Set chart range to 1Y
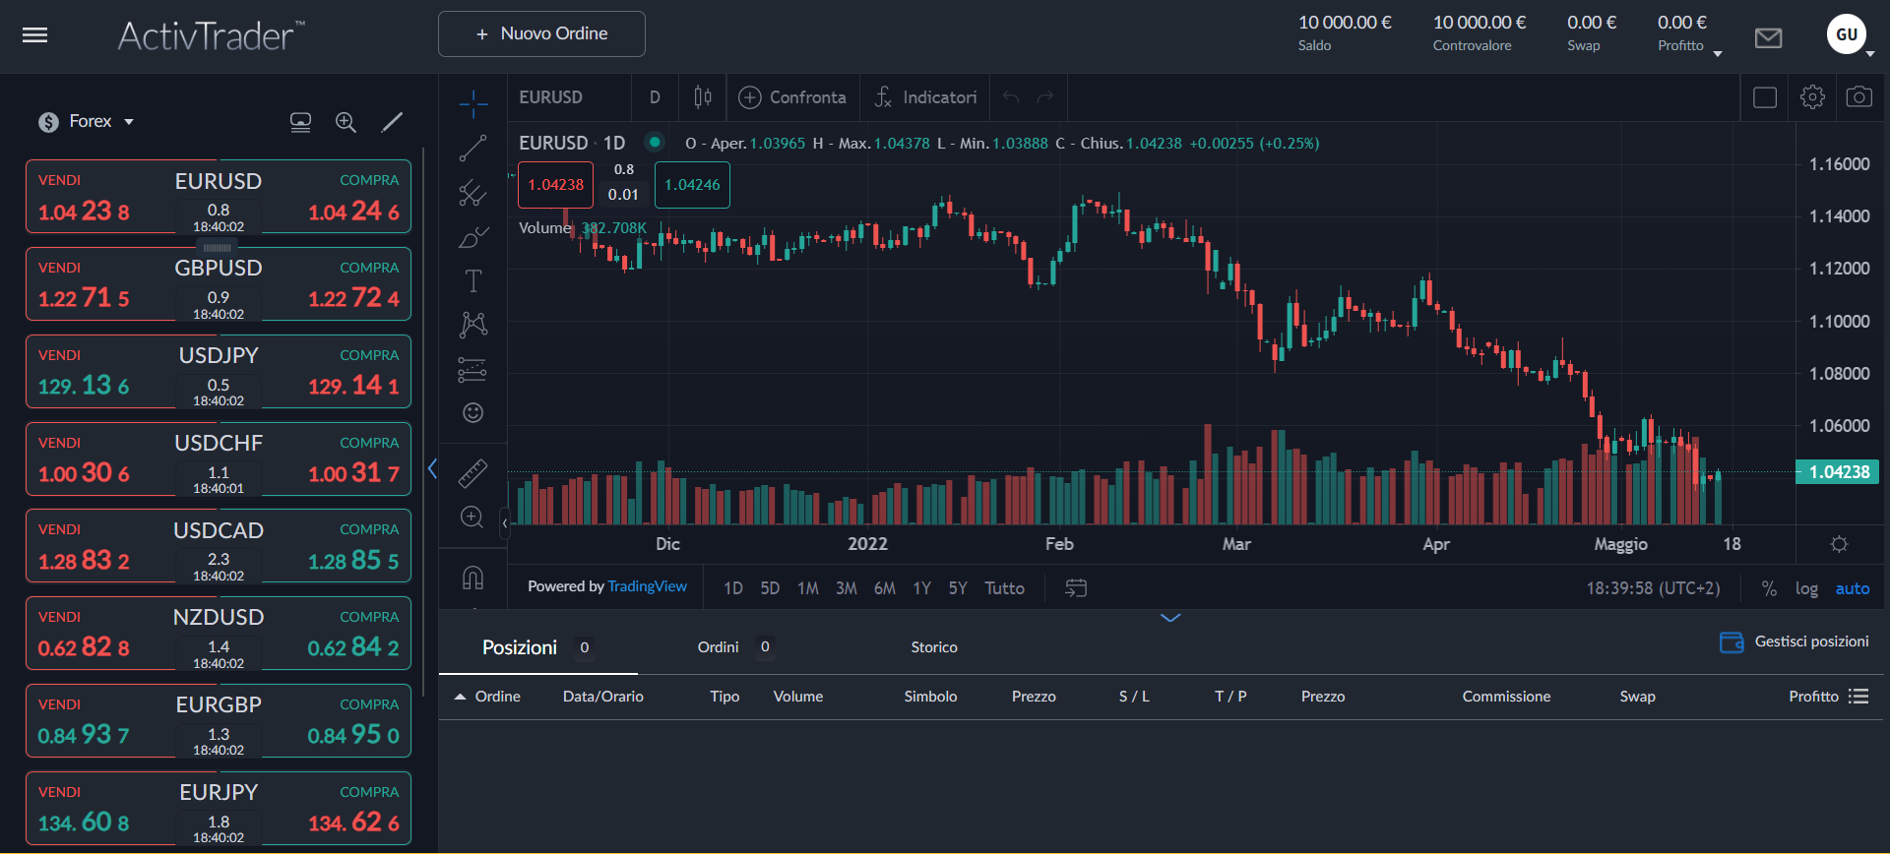Image resolution: width=1890 pixels, height=854 pixels. (921, 588)
